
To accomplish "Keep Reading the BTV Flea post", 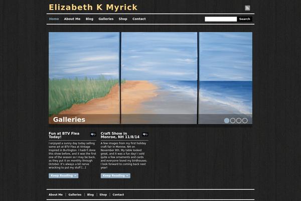I will (64, 175).
